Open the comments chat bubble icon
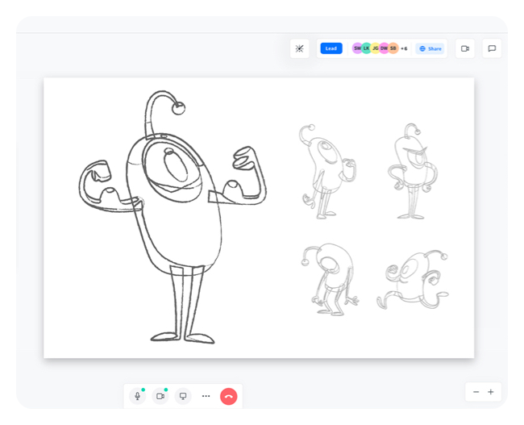The height and width of the screenshot is (425, 524). click(x=491, y=48)
